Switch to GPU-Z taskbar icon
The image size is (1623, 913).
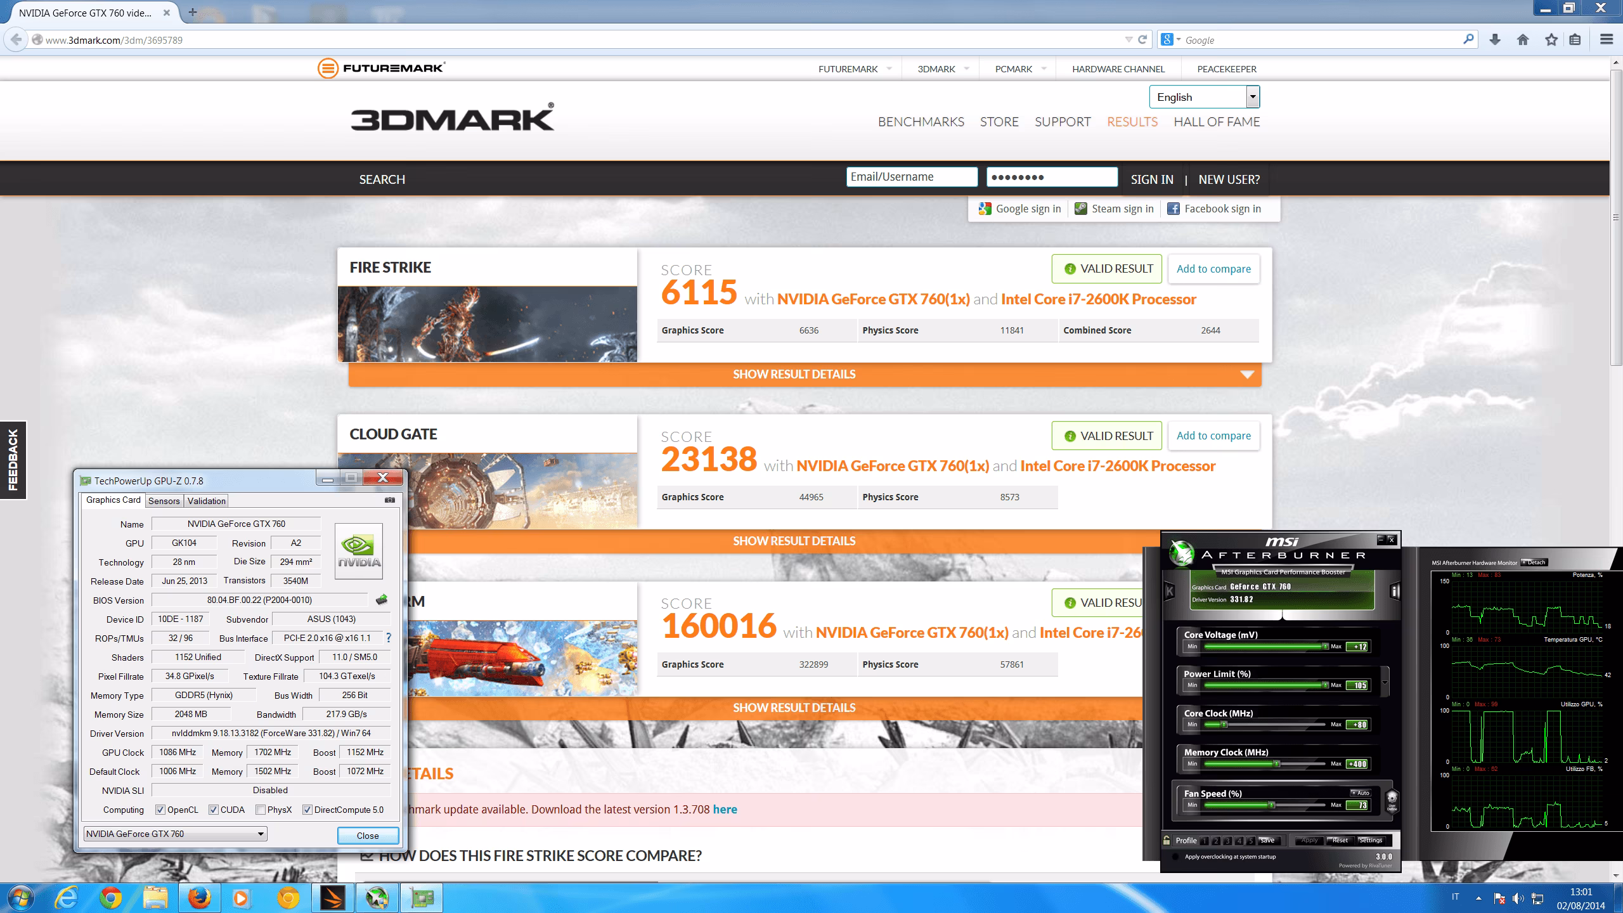point(422,898)
